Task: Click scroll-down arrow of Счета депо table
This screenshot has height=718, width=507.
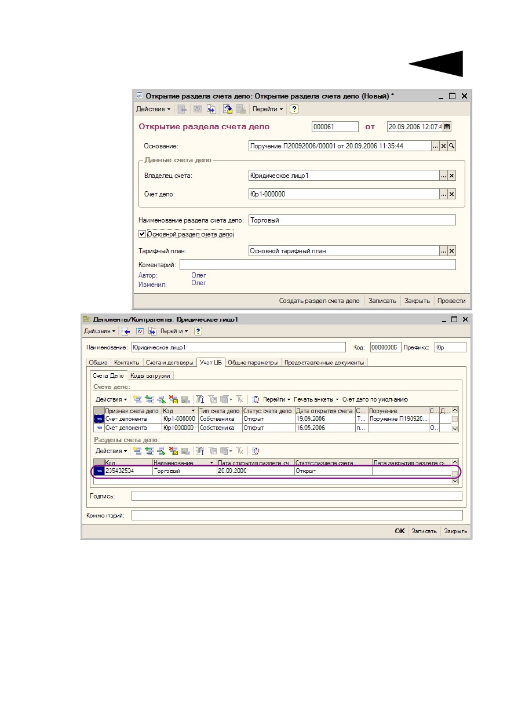Action: tap(455, 428)
